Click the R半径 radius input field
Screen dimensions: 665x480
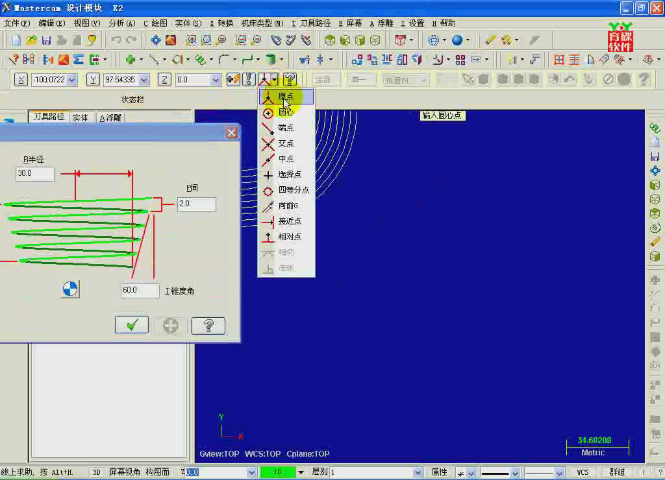point(35,174)
